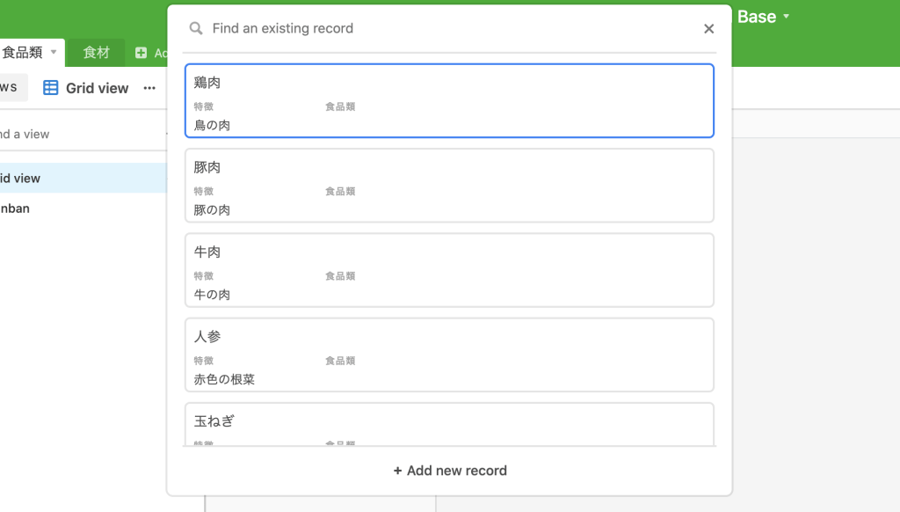Select the 鶏肉 record card

pyautogui.click(x=449, y=101)
